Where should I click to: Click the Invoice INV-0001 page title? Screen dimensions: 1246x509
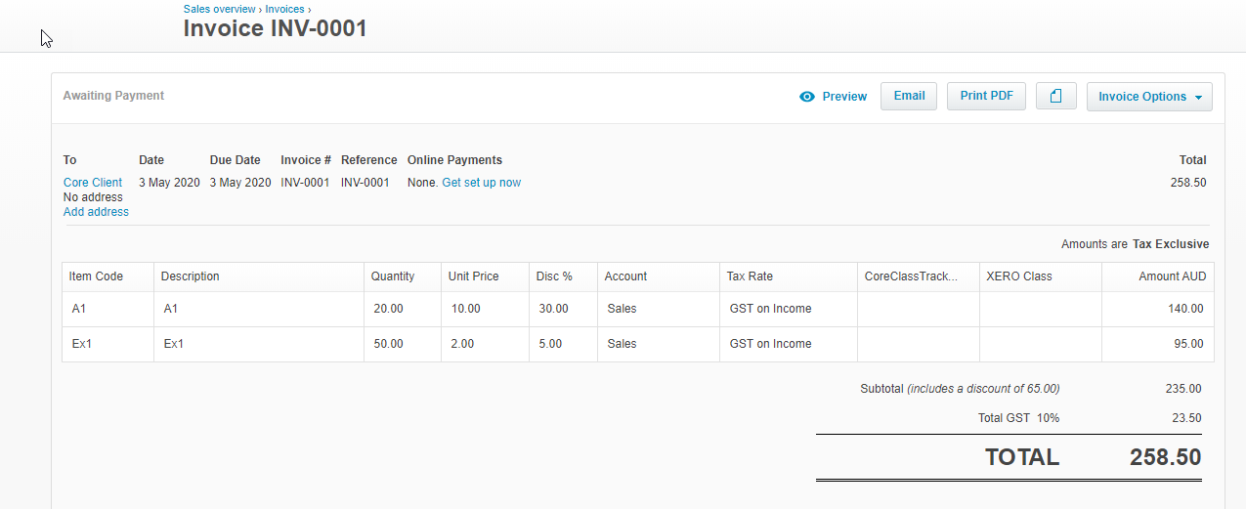coord(276,28)
